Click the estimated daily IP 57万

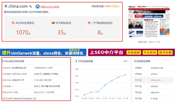pos(16,93)
